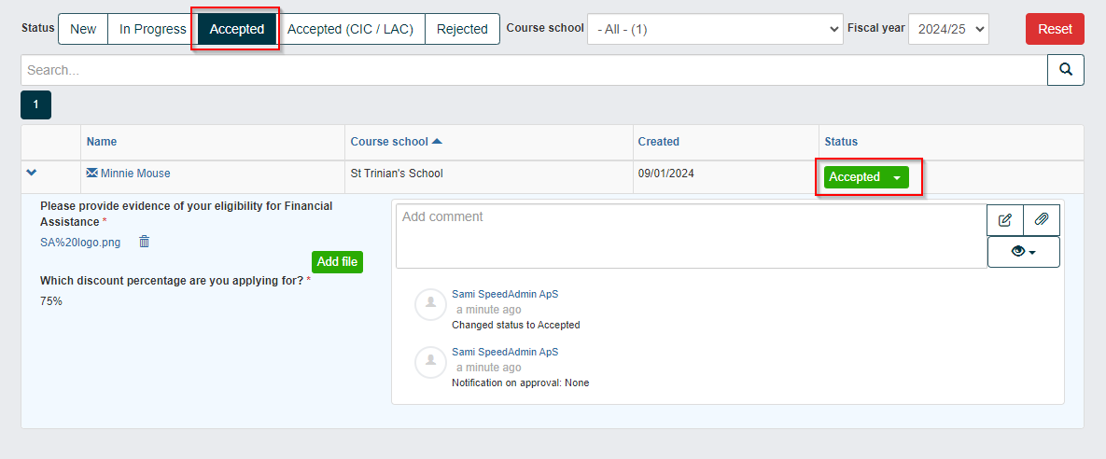Select the Accepted status tab
Image resolution: width=1106 pixels, height=459 pixels.
pos(237,29)
